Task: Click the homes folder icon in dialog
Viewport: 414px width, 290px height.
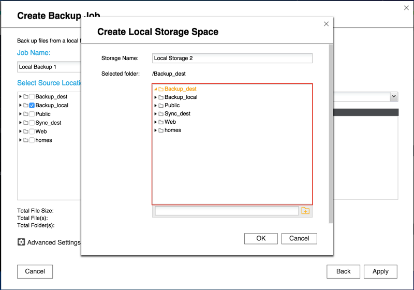Action: [x=161, y=130]
